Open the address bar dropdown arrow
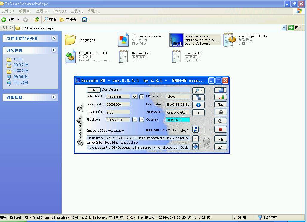Viewport: 307px width, 222px height. tap(284, 28)
